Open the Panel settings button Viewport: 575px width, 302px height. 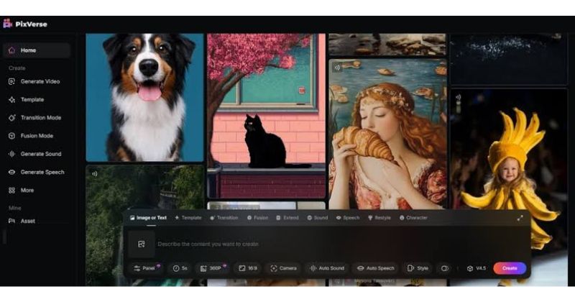[147, 268]
